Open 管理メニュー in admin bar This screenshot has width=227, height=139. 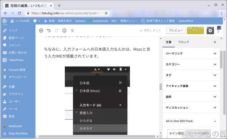[129, 21]
